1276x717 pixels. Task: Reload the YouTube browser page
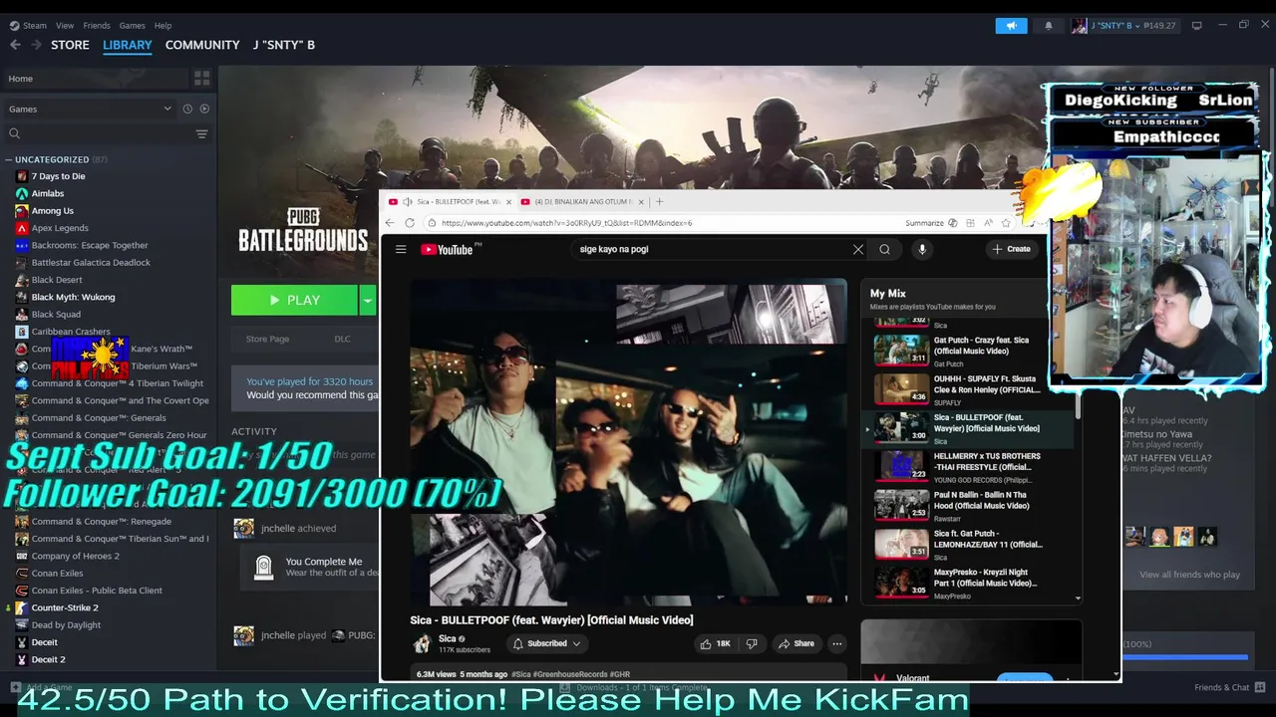(410, 223)
